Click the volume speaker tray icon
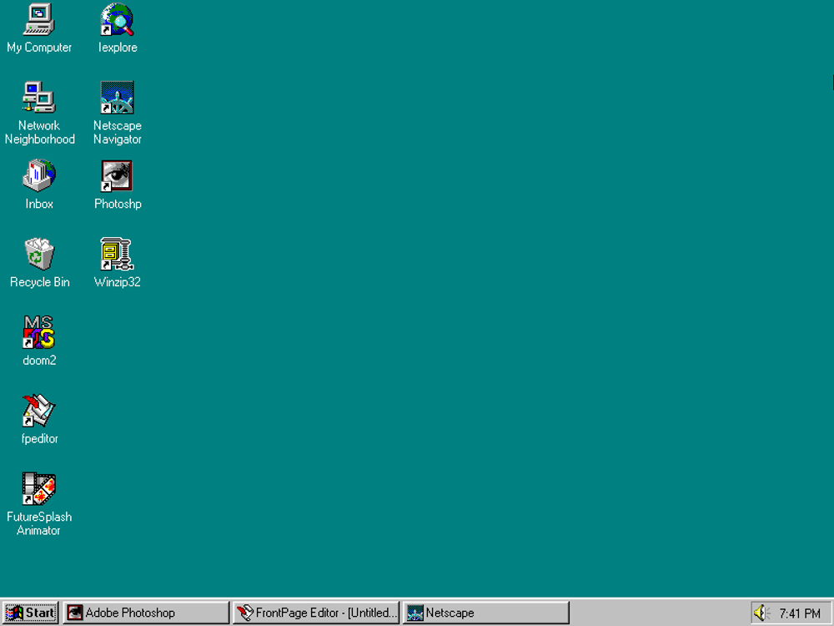 click(x=761, y=613)
